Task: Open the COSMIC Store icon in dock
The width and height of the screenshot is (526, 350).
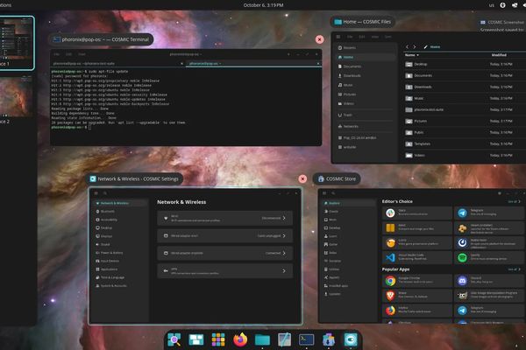Action: (329, 339)
